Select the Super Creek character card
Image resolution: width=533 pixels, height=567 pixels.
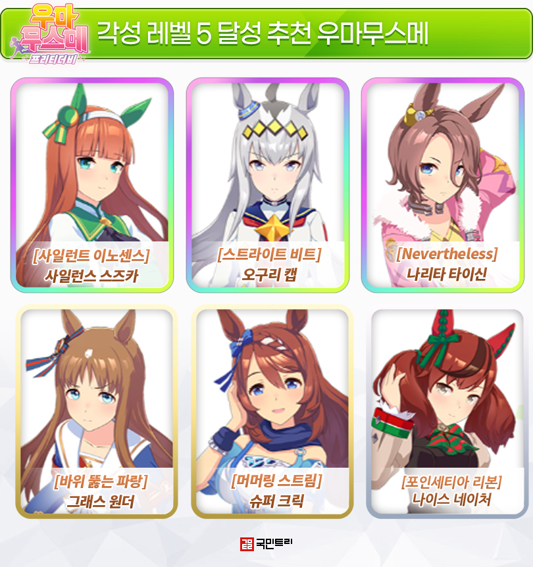coord(272,412)
